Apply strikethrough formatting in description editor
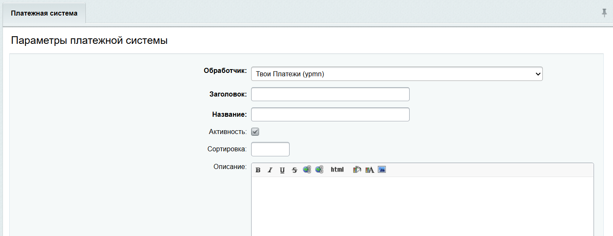613x236 pixels. pos(295,170)
